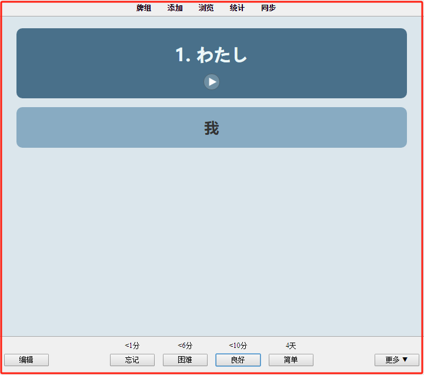Screen dimensions: 424x375
Task: Click the <6分 interval label
Action: pyautogui.click(x=185, y=346)
